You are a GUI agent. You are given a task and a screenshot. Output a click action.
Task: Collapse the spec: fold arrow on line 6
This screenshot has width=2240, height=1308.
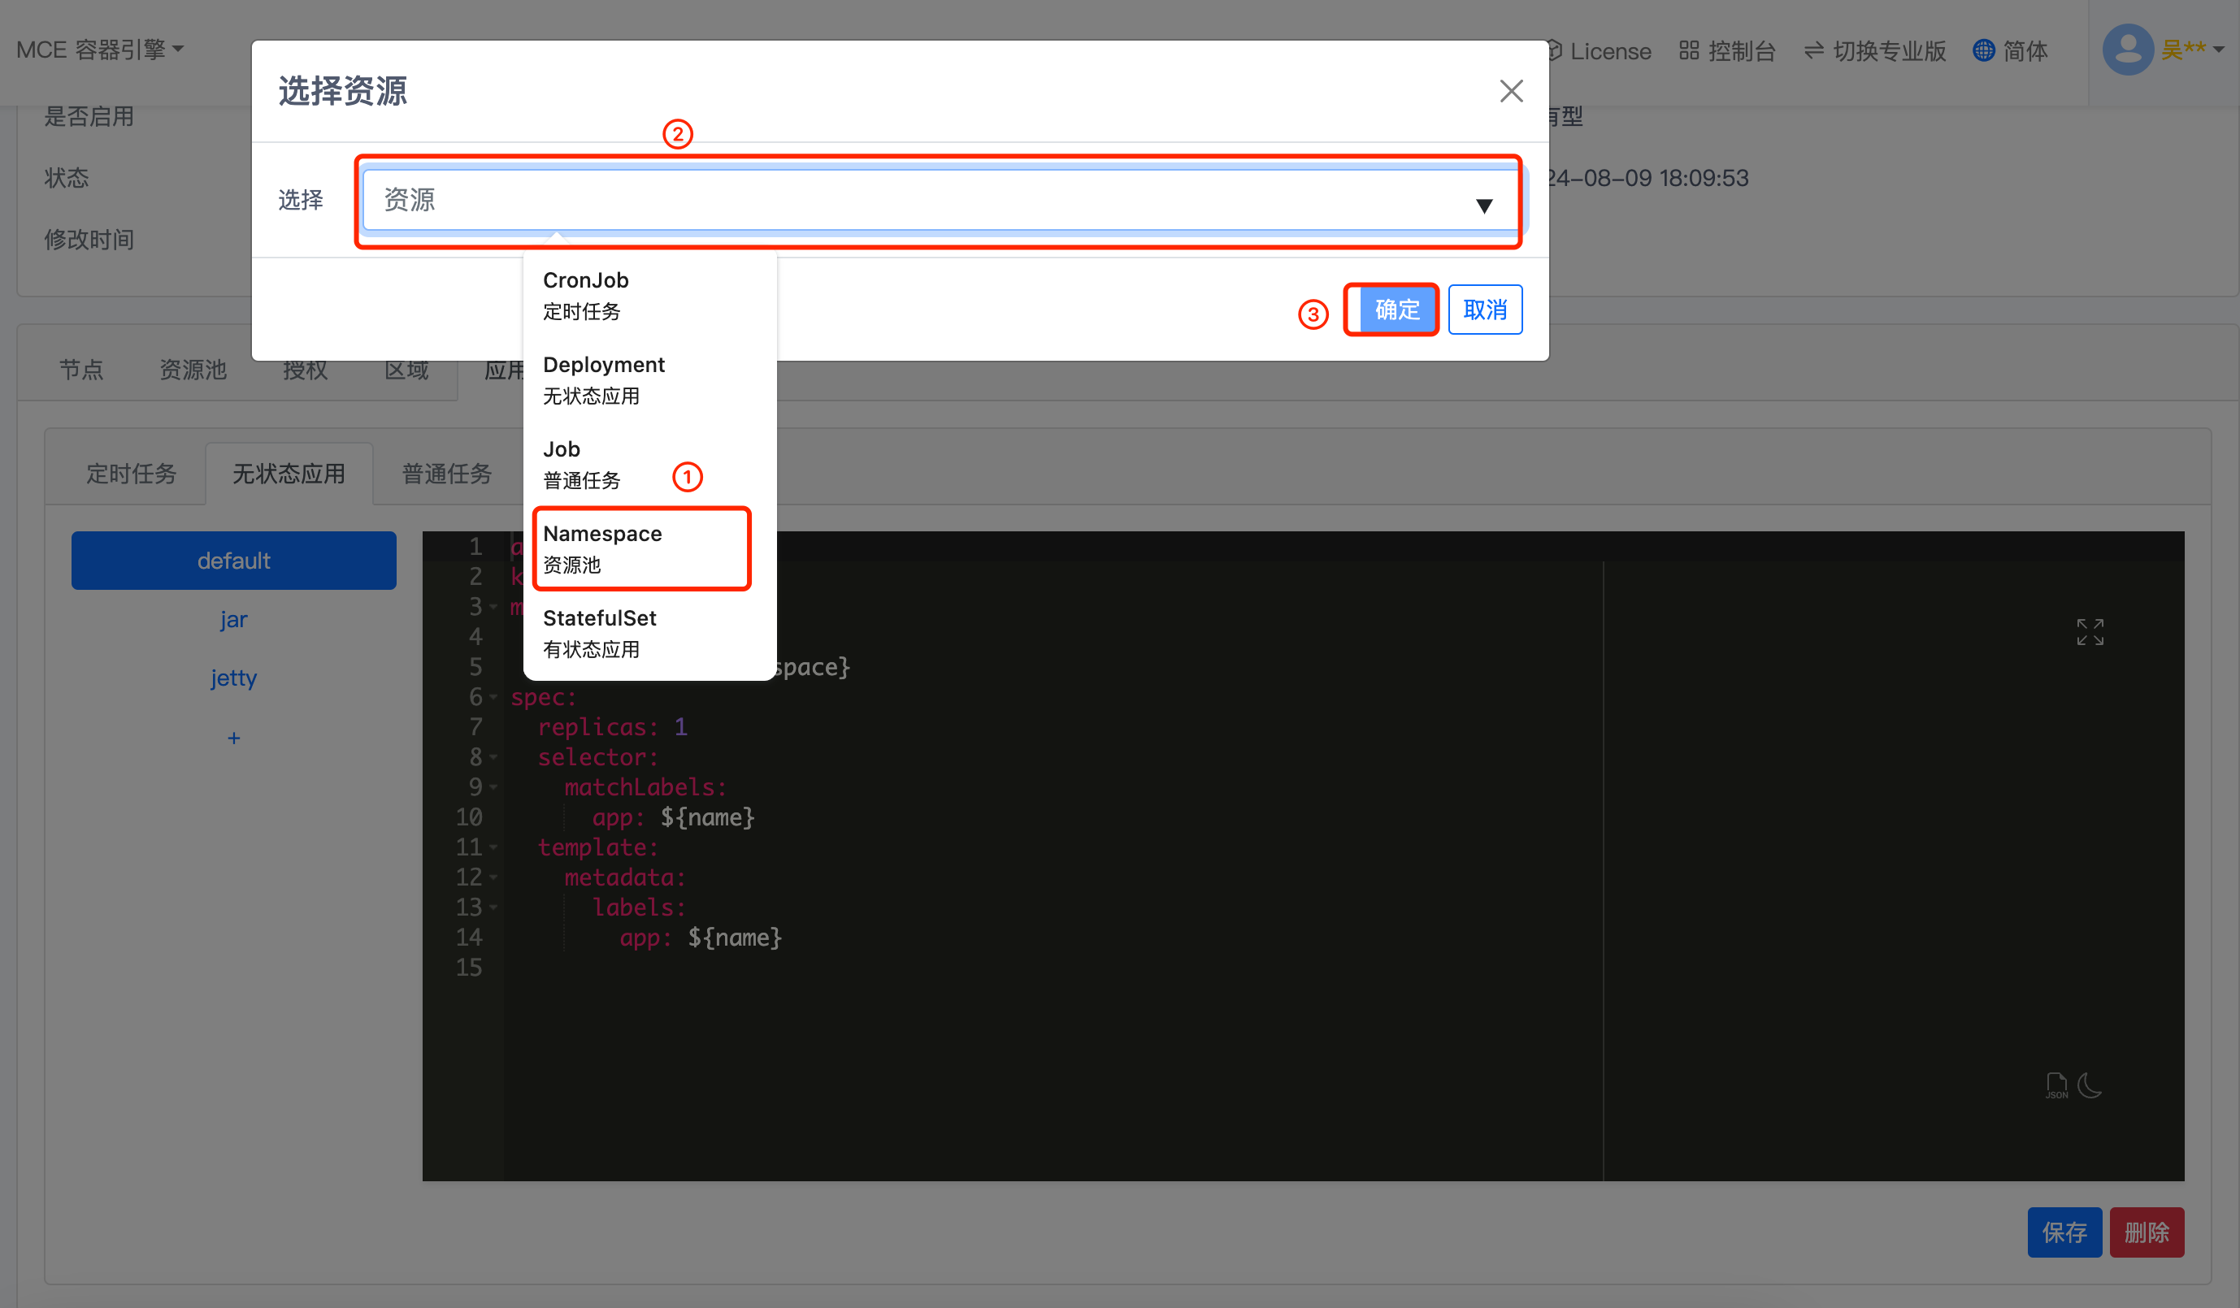pyautogui.click(x=493, y=697)
